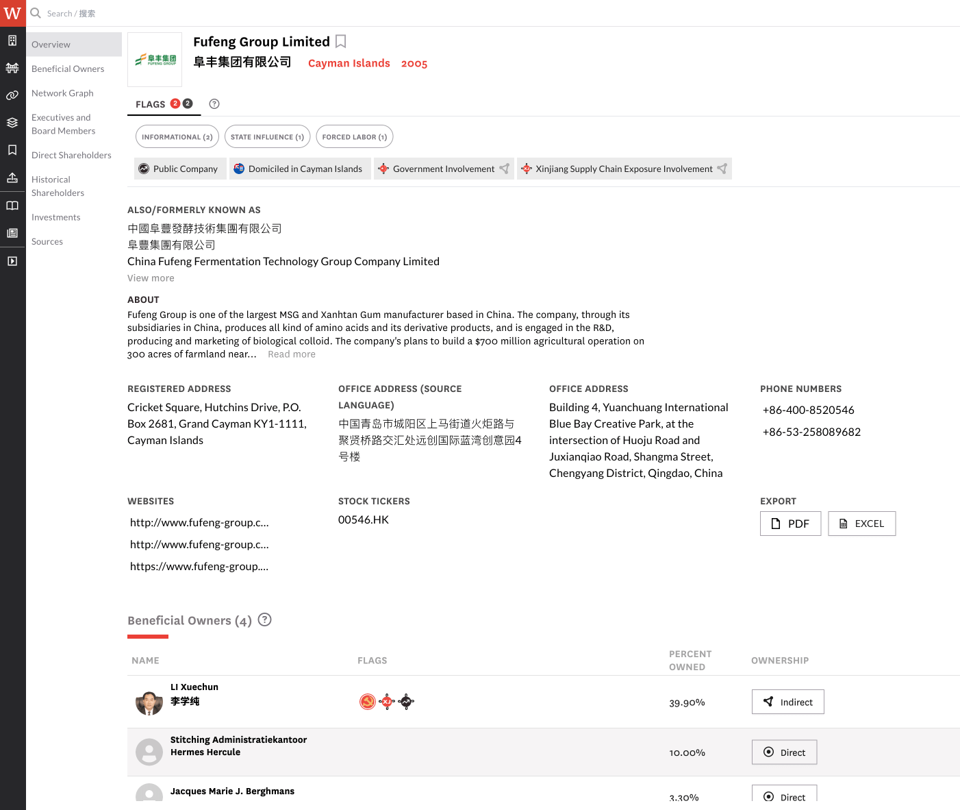Open Stitching Administratiekantoor Hermes Hercule profile
Image resolution: width=960 pixels, height=810 pixels.
[x=238, y=746]
